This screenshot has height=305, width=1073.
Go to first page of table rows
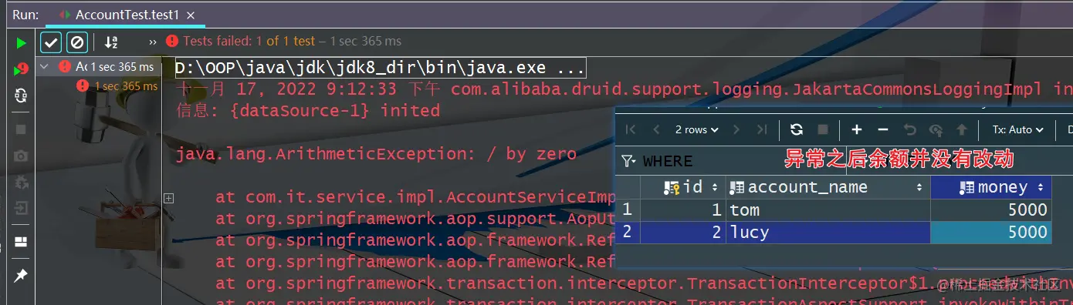click(631, 129)
